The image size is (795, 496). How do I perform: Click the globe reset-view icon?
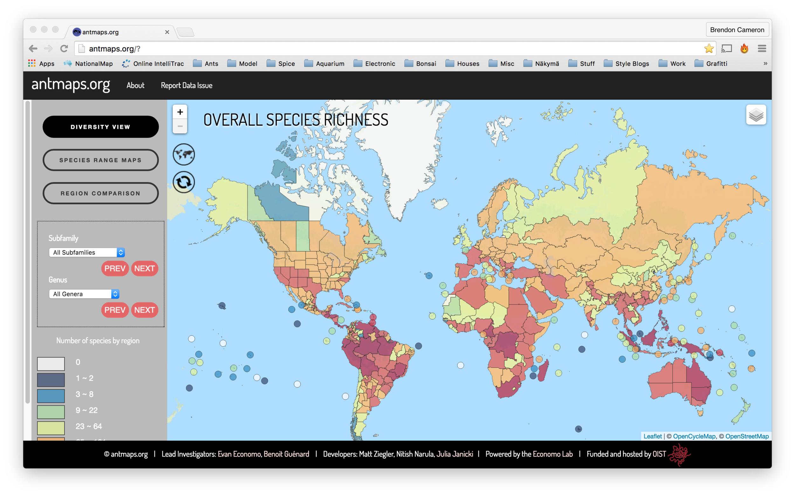point(184,154)
